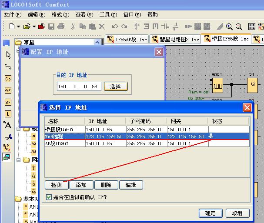The image size is (264, 223).
Task: Click the 取消 cancel button
Action: (x=237, y=213)
